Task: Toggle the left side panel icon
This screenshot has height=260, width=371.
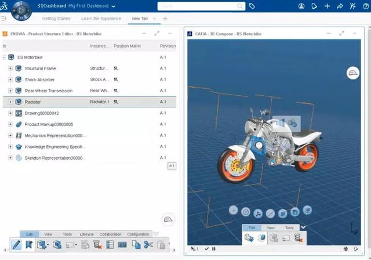Action: pyautogui.click(x=3, y=19)
